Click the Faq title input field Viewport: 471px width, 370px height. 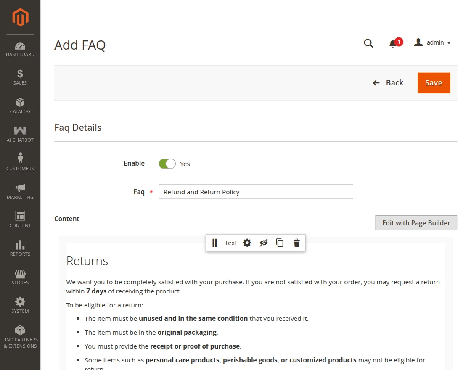(x=256, y=192)
